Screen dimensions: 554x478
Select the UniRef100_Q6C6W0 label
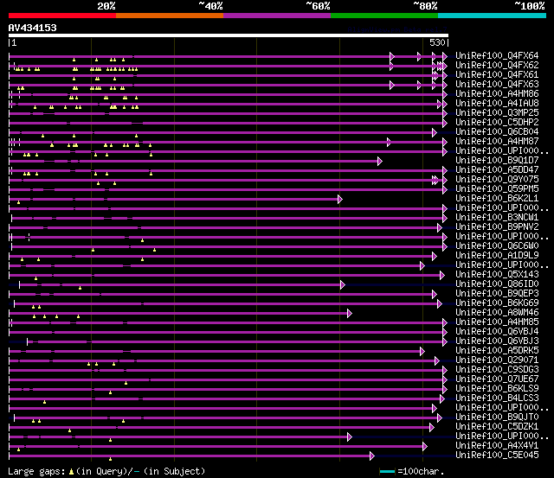[497, 246]
